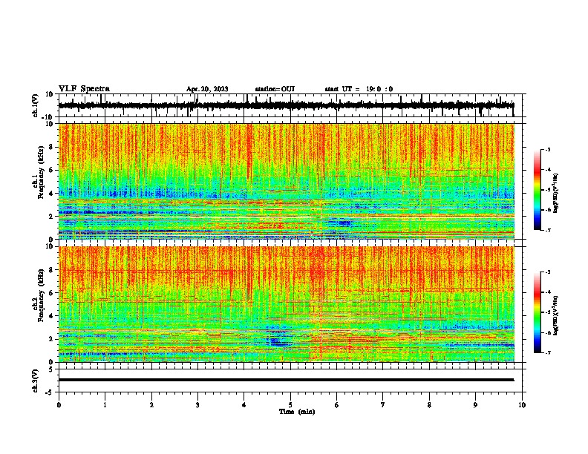Click the ch.1 voltage waveform trace
This screenshot has width=588, height=454.
286,105
